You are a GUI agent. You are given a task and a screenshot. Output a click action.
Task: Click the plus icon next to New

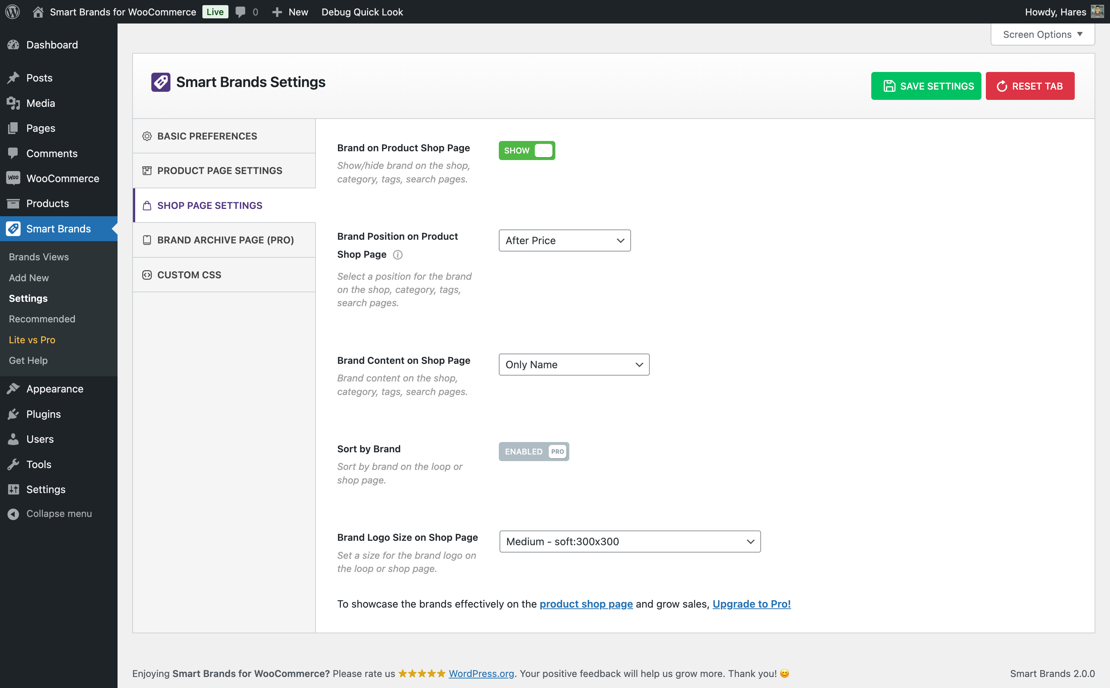pyautogui.click(x=277, y=12)
